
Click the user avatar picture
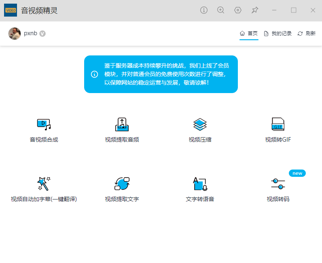[15, 34]
